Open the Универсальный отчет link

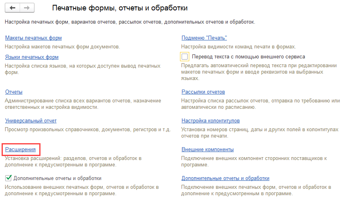pos(30,121)
